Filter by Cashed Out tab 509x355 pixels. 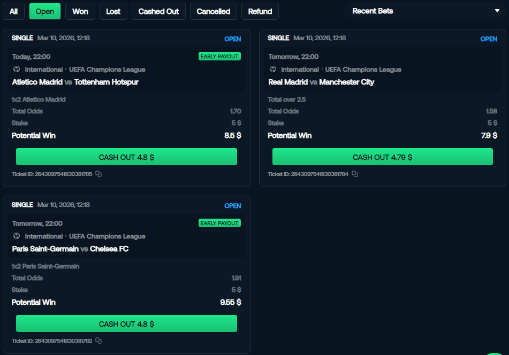pyautogui.click(x=158, y=11)
